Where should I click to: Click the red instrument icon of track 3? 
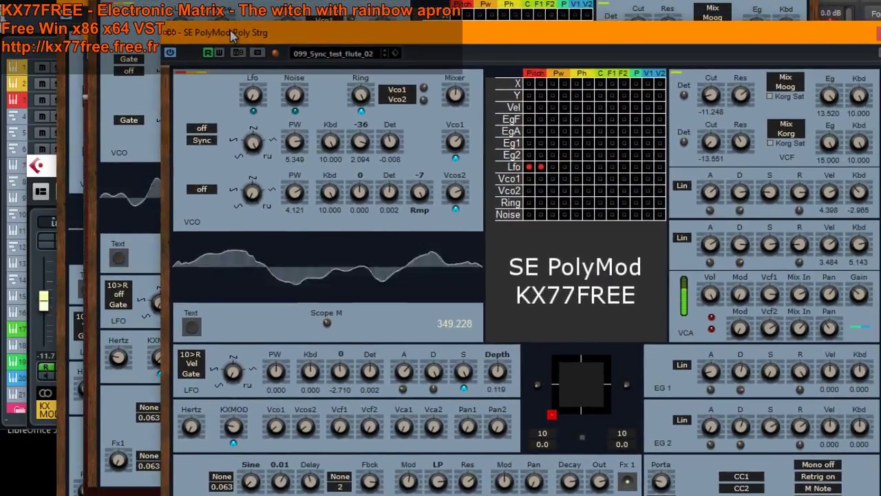coord(13,101)
